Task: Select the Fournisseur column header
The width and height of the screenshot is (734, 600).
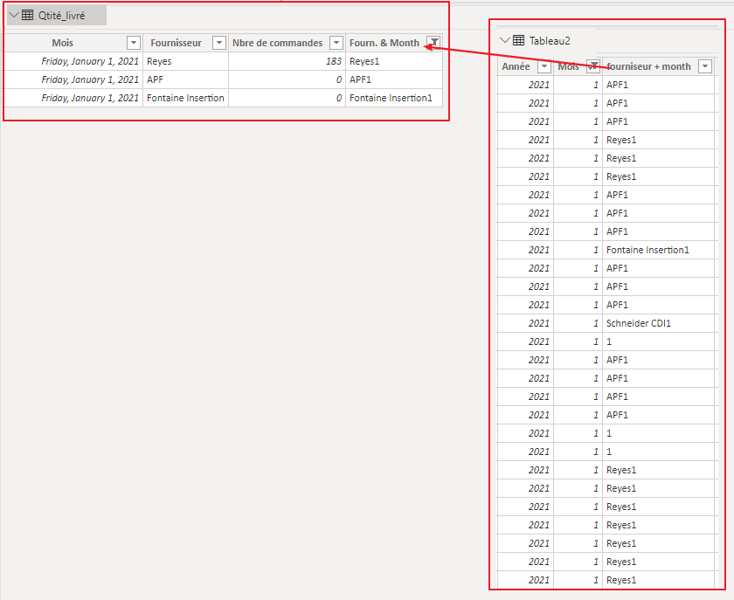Action: tap(176, 43)
